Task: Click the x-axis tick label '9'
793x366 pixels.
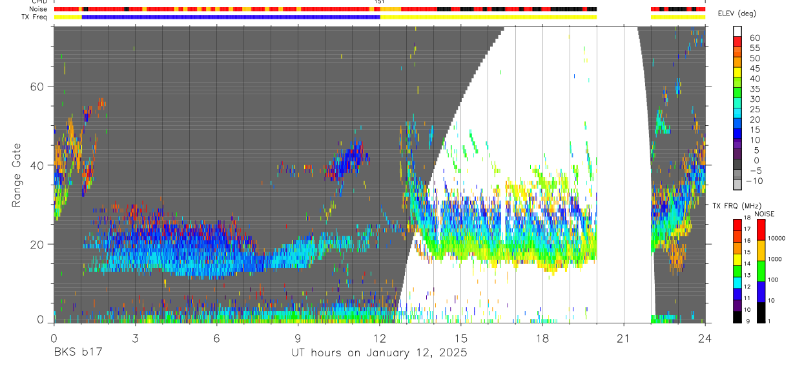Action: pyautogui.click(x=298, y=338)
